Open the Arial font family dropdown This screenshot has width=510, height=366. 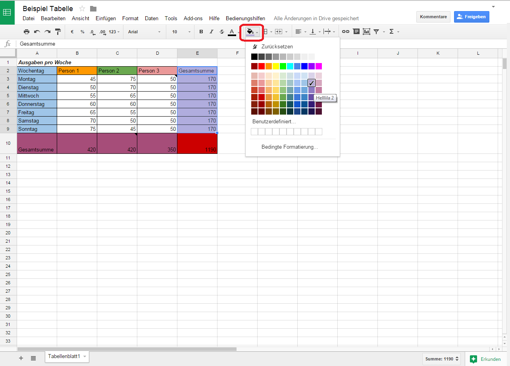144,32
